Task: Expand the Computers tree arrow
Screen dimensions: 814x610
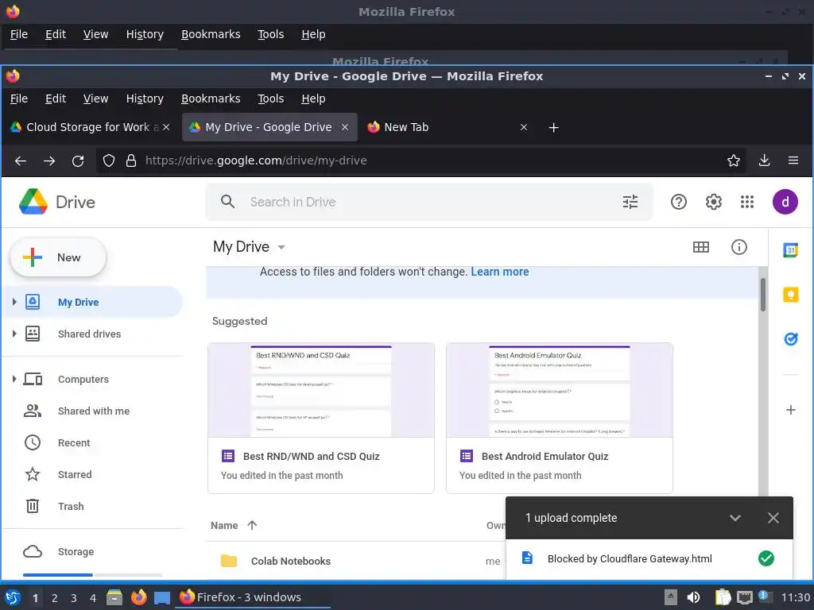Action: click(x=14, y=379)
